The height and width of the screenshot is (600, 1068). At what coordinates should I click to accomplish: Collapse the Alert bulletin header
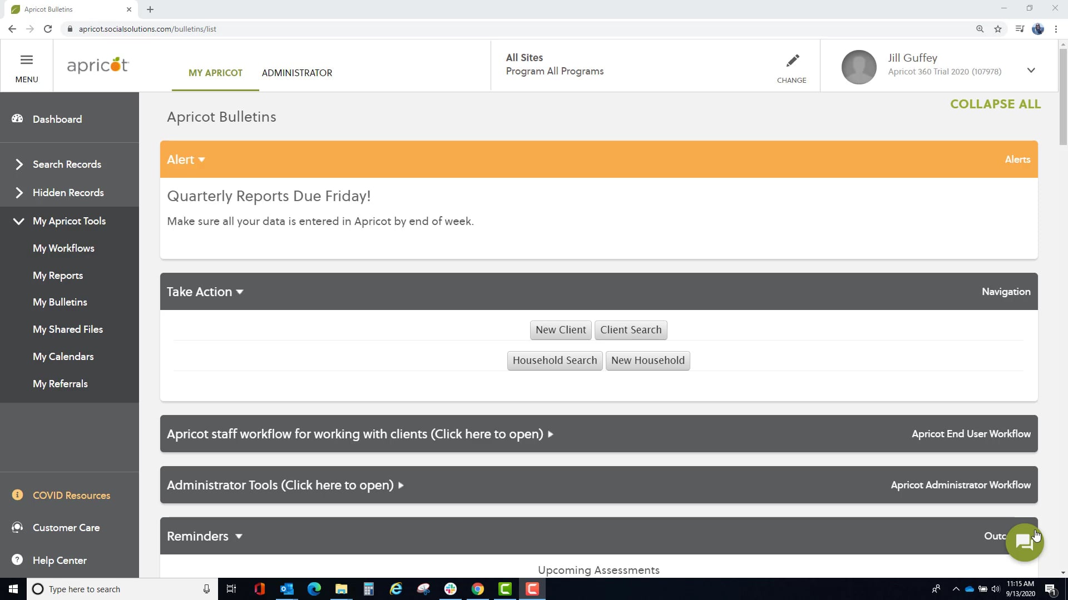tap(186, 160)
